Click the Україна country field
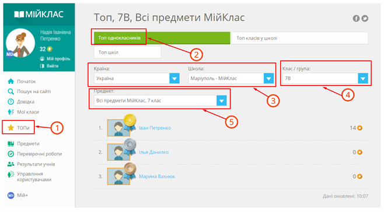Viewport: 384px width, 212px height. click(132, 79)
